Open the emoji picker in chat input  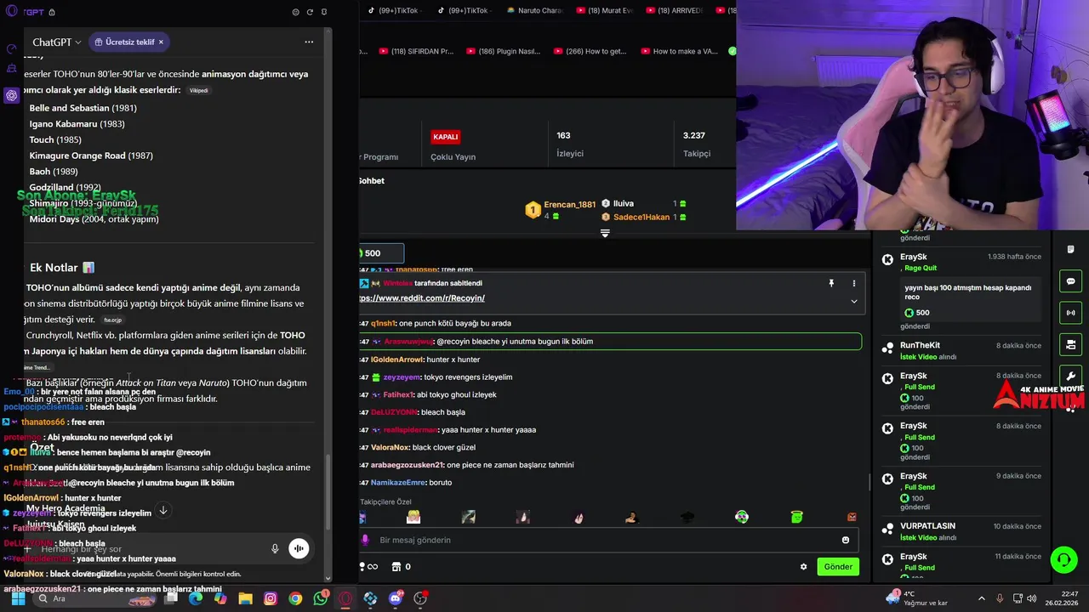pos(845,540)
